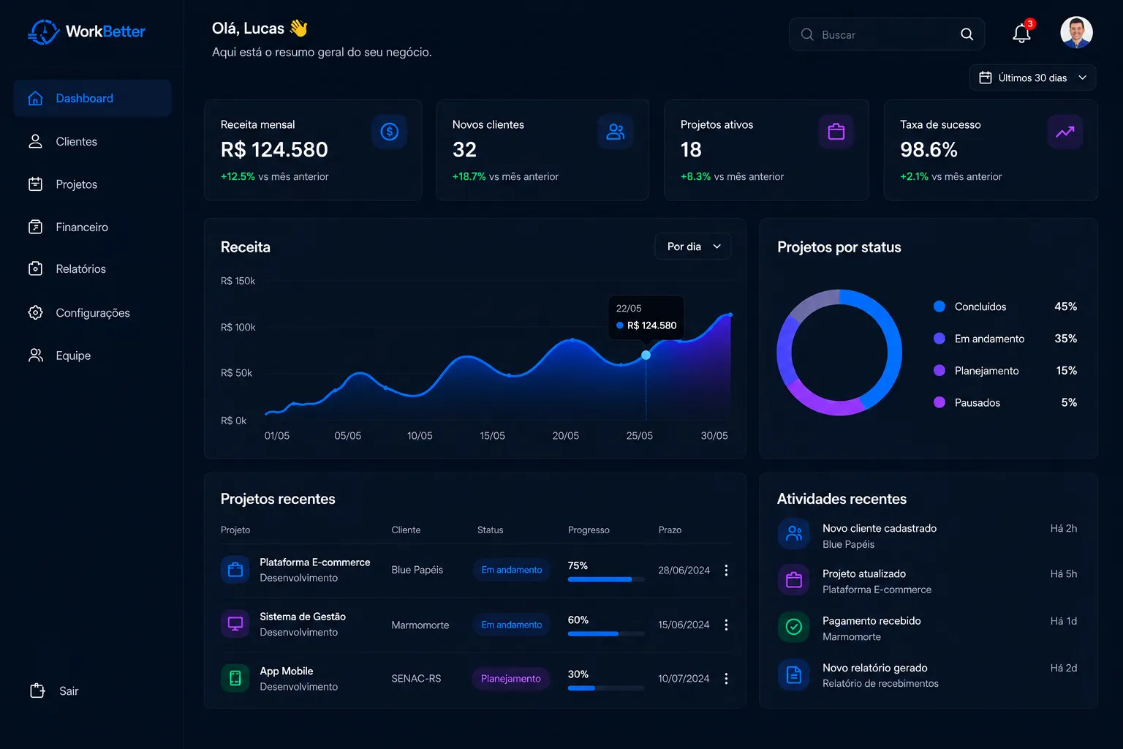Click the Concluídos legend color dot

click(x=939, y=306)
